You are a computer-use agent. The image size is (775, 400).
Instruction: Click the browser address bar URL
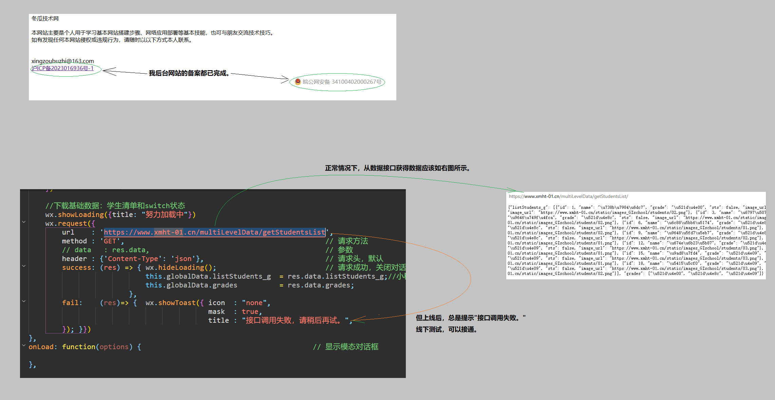[x=568, y=196]
